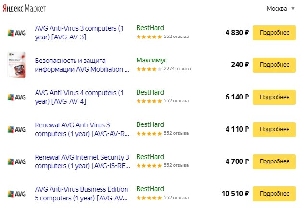Open BestHard seller link on first row
Screen dimensions: 302x211
(150, 28)
